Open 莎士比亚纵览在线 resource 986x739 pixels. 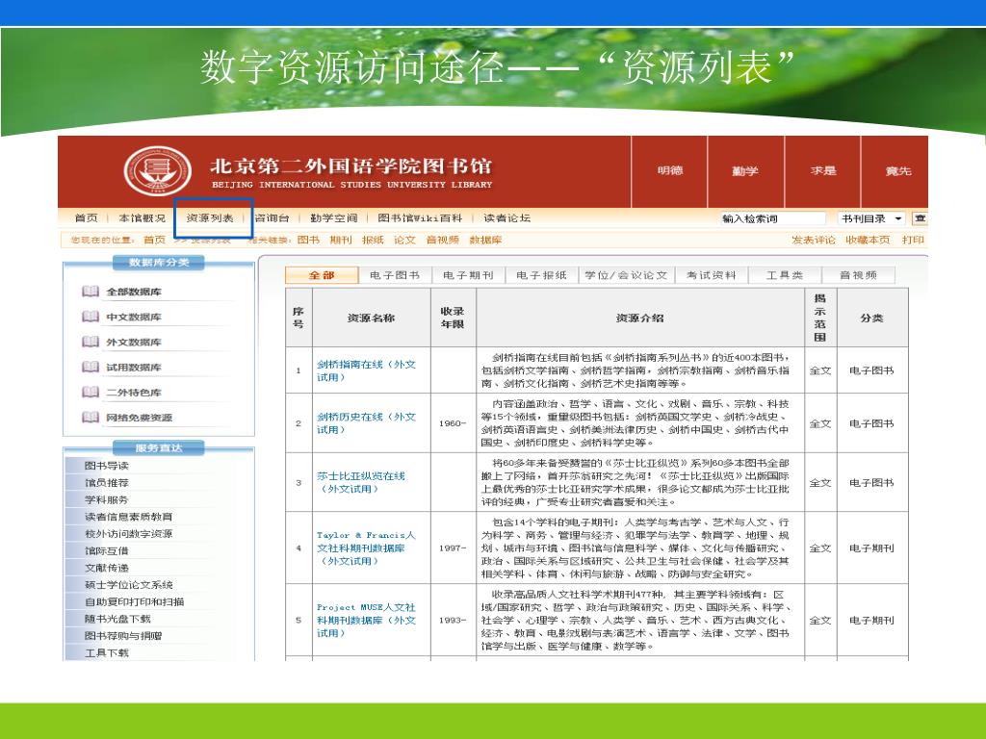tap(361, 482)
